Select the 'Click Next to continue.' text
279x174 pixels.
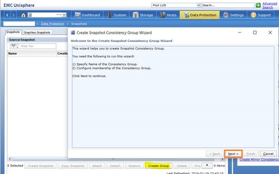[x=89, y=76]
